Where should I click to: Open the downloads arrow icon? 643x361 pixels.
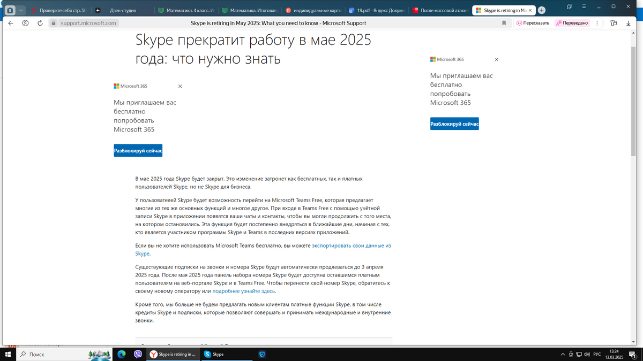pos(629,23)
